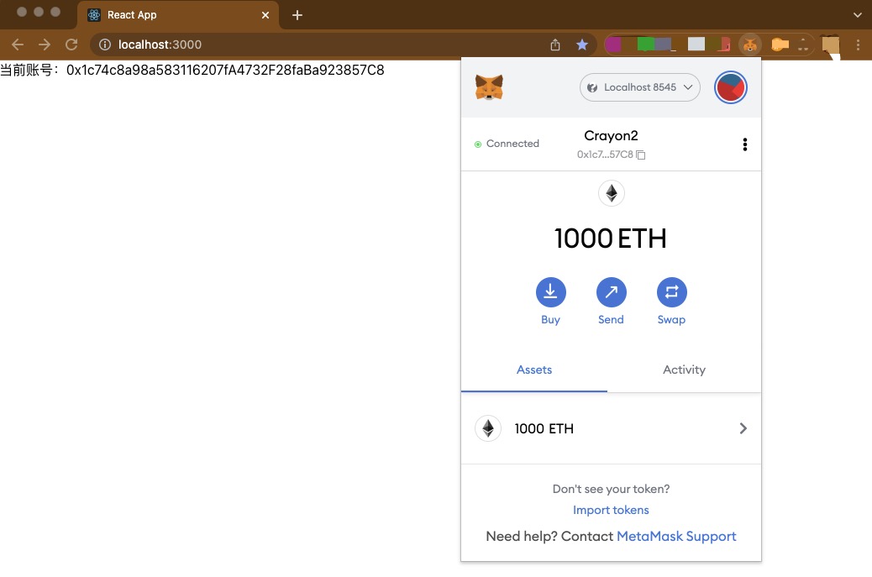Click the Ethereum logo above balance
The width and height of the screenshot is (872, 577).
pyautogui.click(x=612, y=193)
